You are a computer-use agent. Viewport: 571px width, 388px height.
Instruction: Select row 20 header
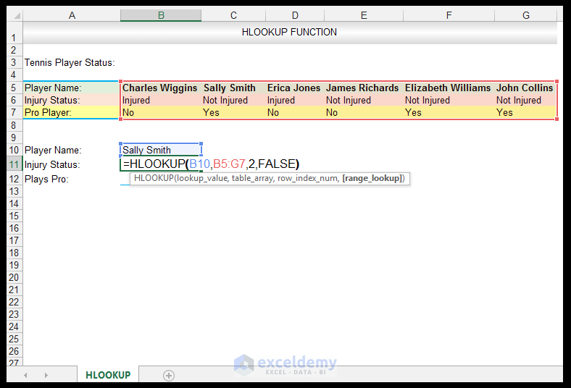point(14,277)
